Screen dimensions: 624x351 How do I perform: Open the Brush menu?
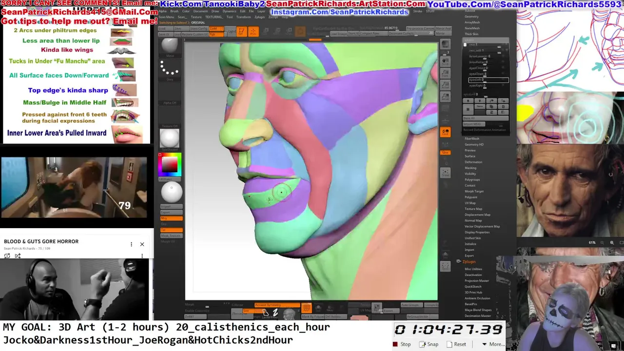[x=174, y=11]
